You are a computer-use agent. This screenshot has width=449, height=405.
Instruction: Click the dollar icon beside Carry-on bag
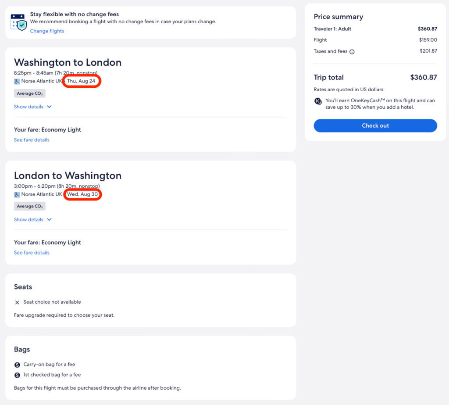point(17,365)
